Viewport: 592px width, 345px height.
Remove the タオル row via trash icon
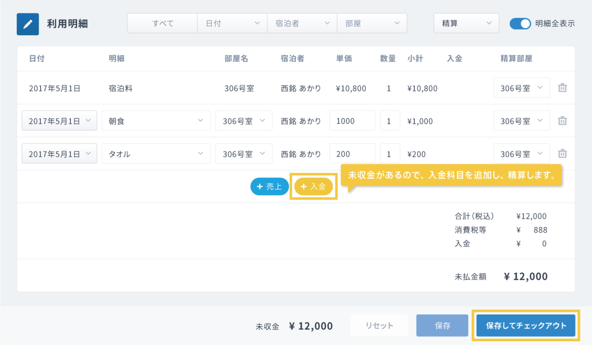[x=562, y=154]
